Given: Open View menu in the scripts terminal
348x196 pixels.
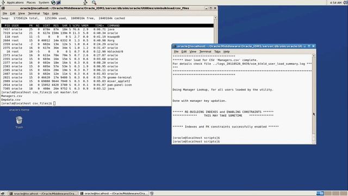Looking at the screenshot, I should click(x=193, y=52).
